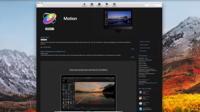200x112 pixels.
Task: Click Neue Funktionen von Version 5.4.1 heading
Action: point(53,52)
